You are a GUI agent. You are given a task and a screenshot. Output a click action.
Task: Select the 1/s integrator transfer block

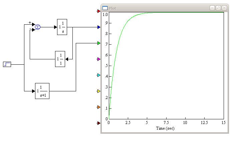click(62, 27)
